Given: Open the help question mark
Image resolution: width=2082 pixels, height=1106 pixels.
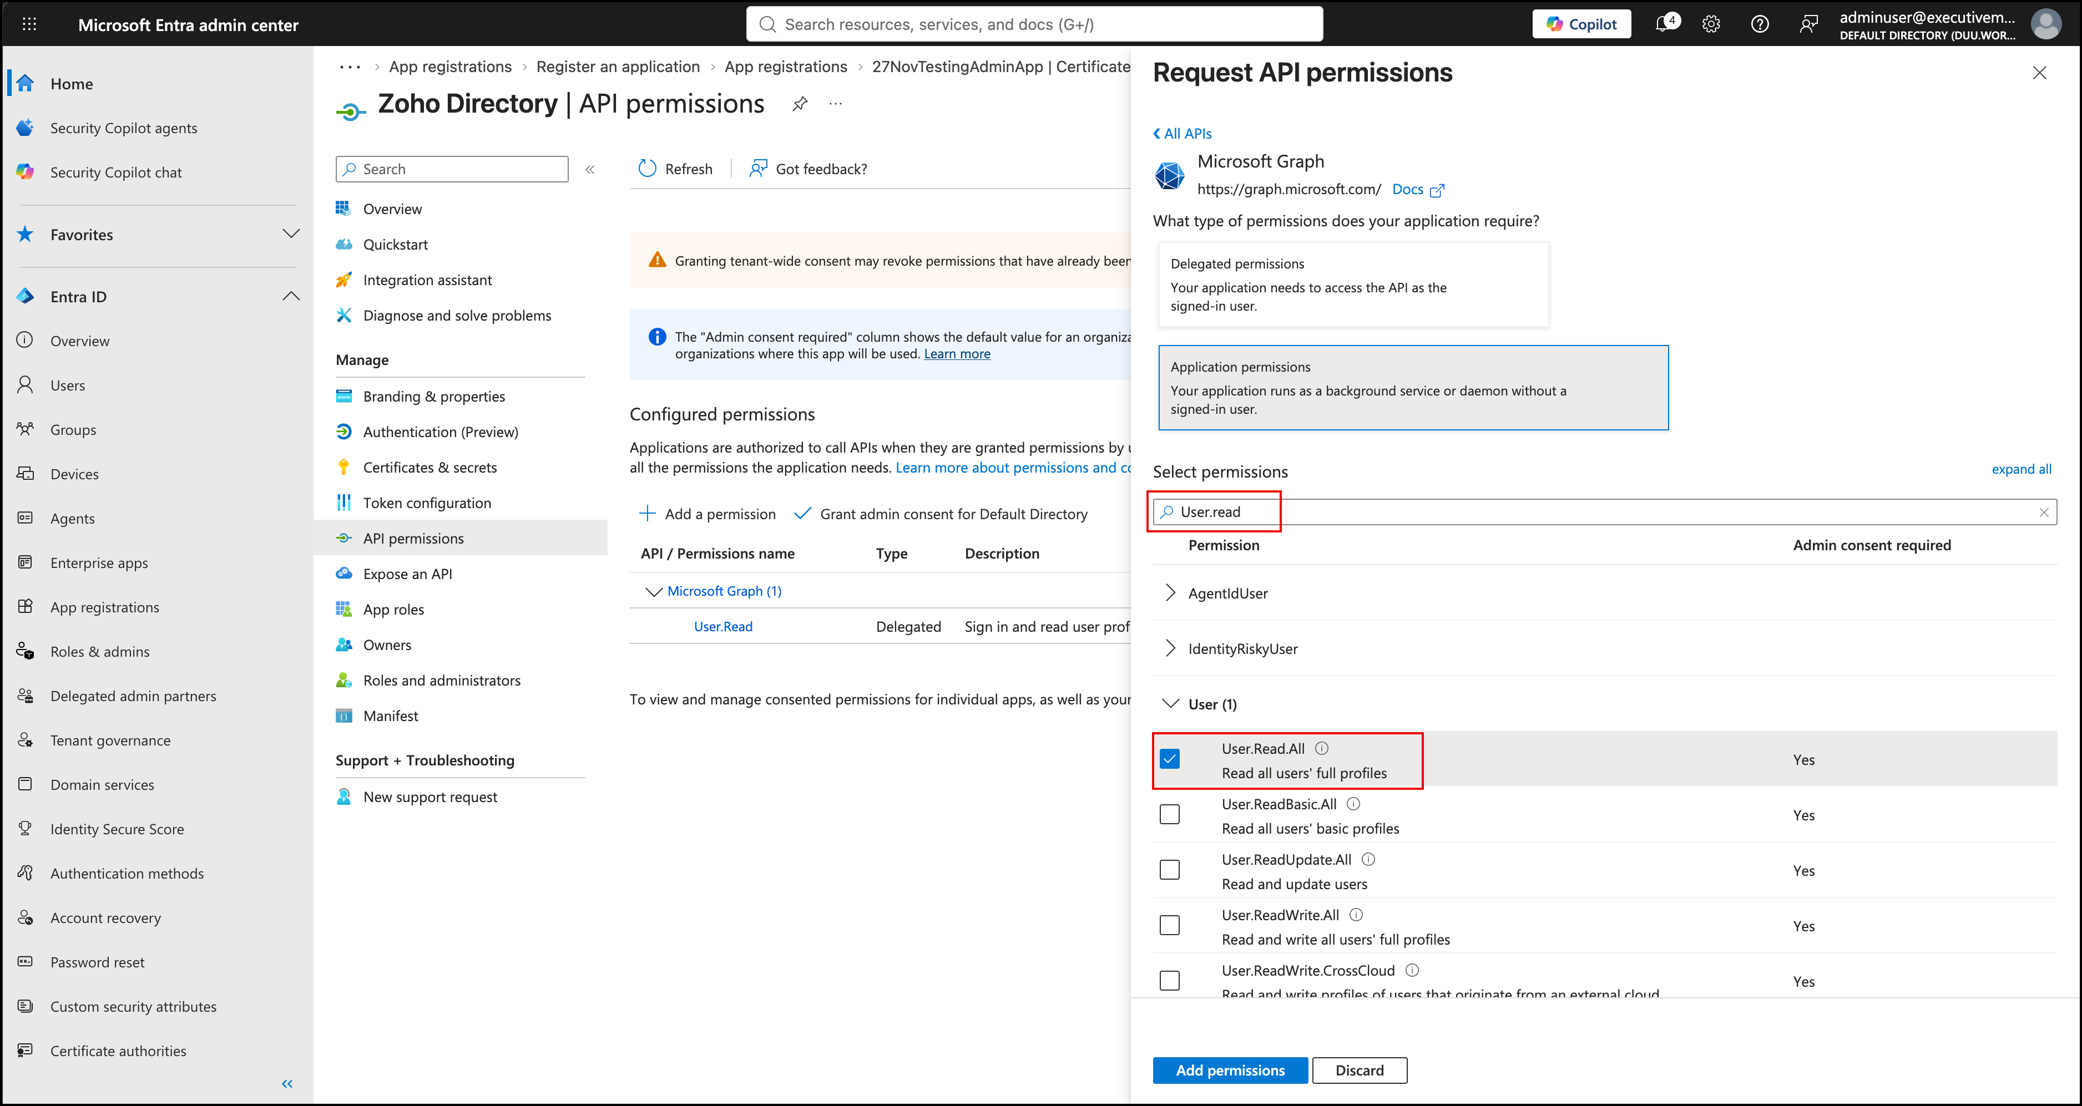Looking at the screenshot, I should (1760, 24).
